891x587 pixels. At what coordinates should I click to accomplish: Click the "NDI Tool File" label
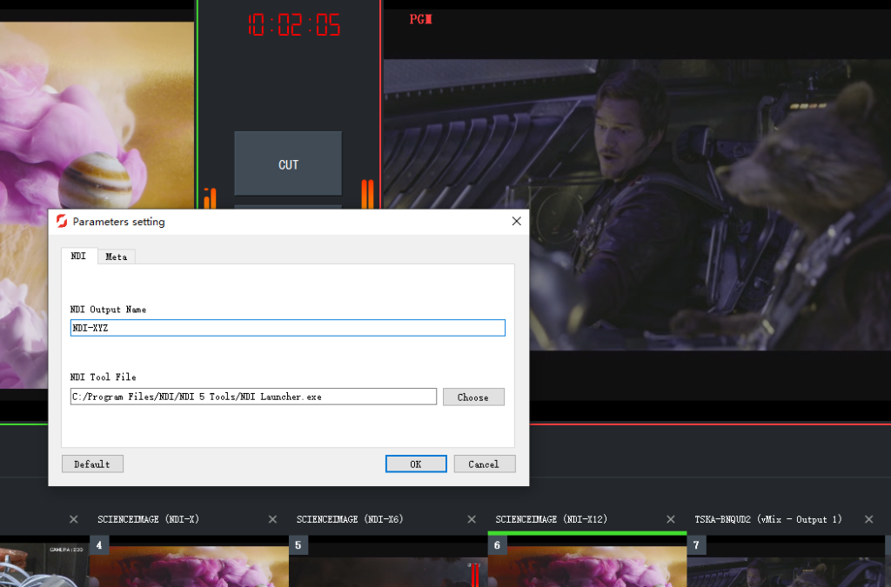click(103, 377)
